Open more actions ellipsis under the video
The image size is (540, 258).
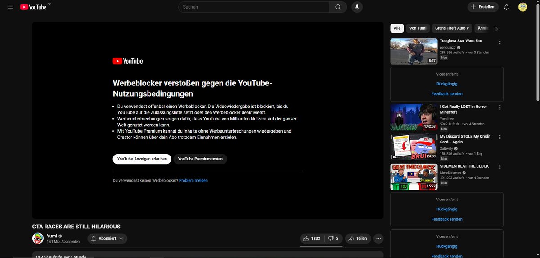(x=379, y=238)
